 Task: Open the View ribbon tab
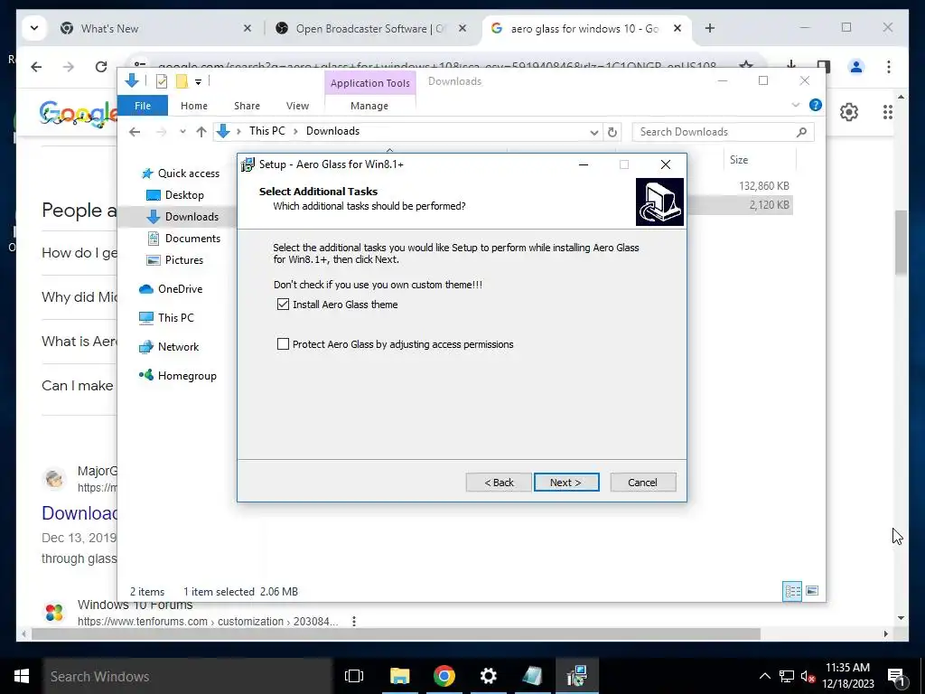[297, 106]
